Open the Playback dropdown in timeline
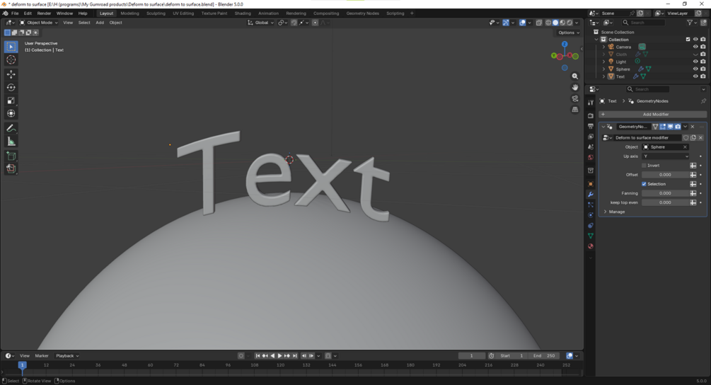The height and width of the screenshot is (385, 711). coord(67,356)
